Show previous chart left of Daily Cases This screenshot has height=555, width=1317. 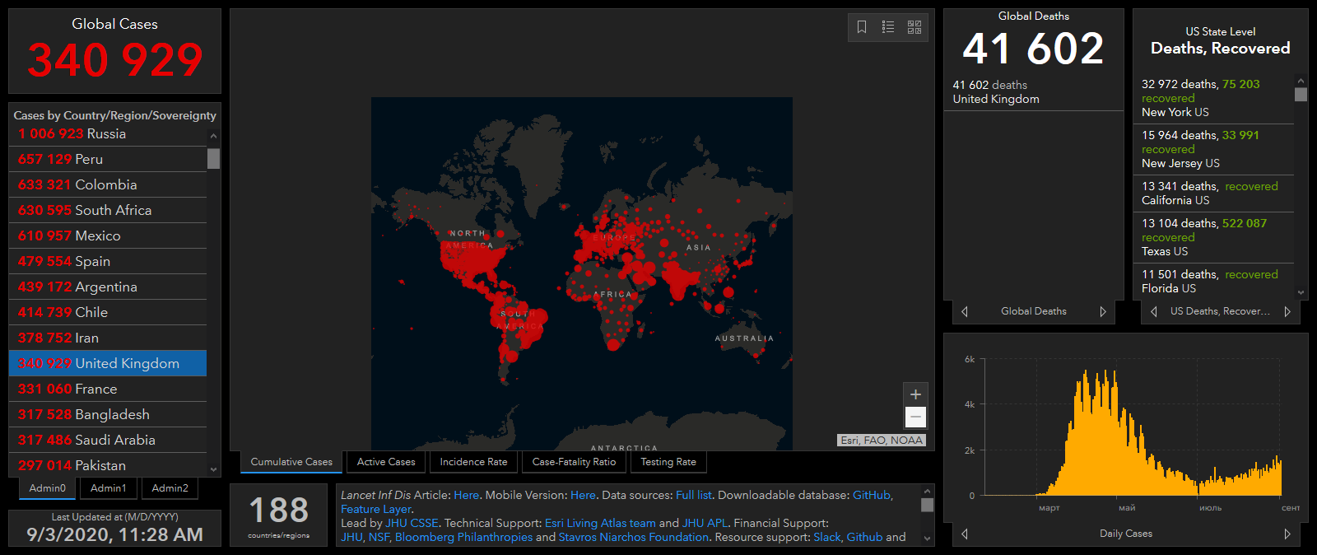[965, 534]
